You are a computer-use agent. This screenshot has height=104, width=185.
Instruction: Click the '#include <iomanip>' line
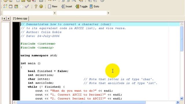pyautogui.click(x=37, y=48)
